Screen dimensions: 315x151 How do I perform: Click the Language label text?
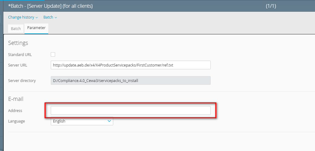pos(16,121)
